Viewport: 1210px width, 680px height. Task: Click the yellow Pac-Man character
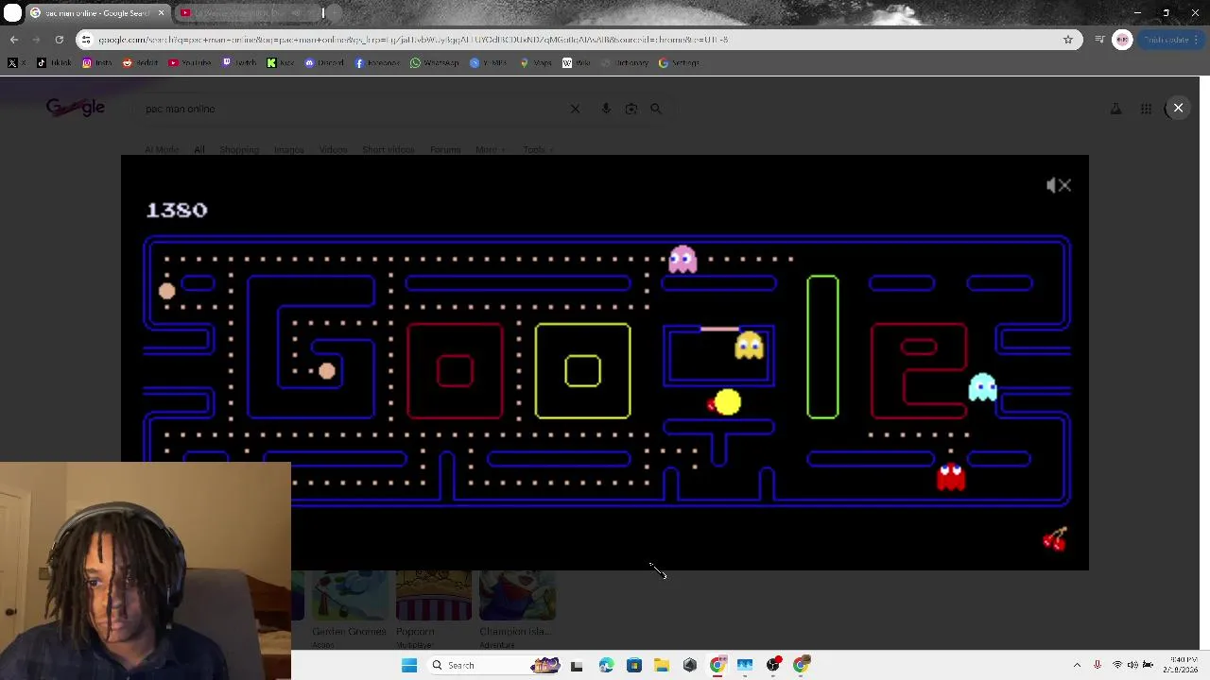726,403
